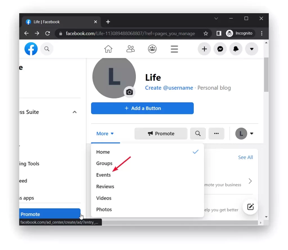288x250 pixels.
Task: Click the Facebook logo icon
Action: pyautogui.click(x=31, y=49)
